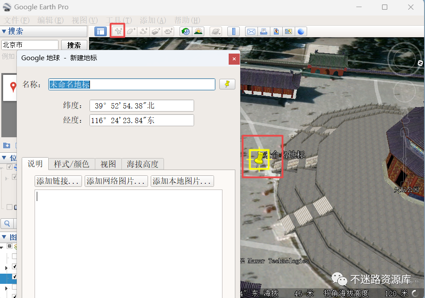Toggle greyed checkbox beside globe in Places
425x298 pixels.
tap(10, 166)
